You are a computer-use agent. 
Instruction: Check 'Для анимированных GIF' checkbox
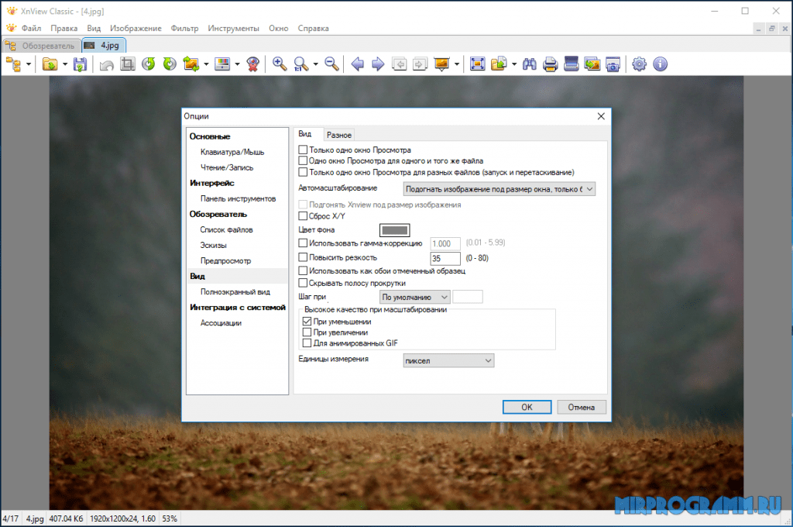pos(307,343)
